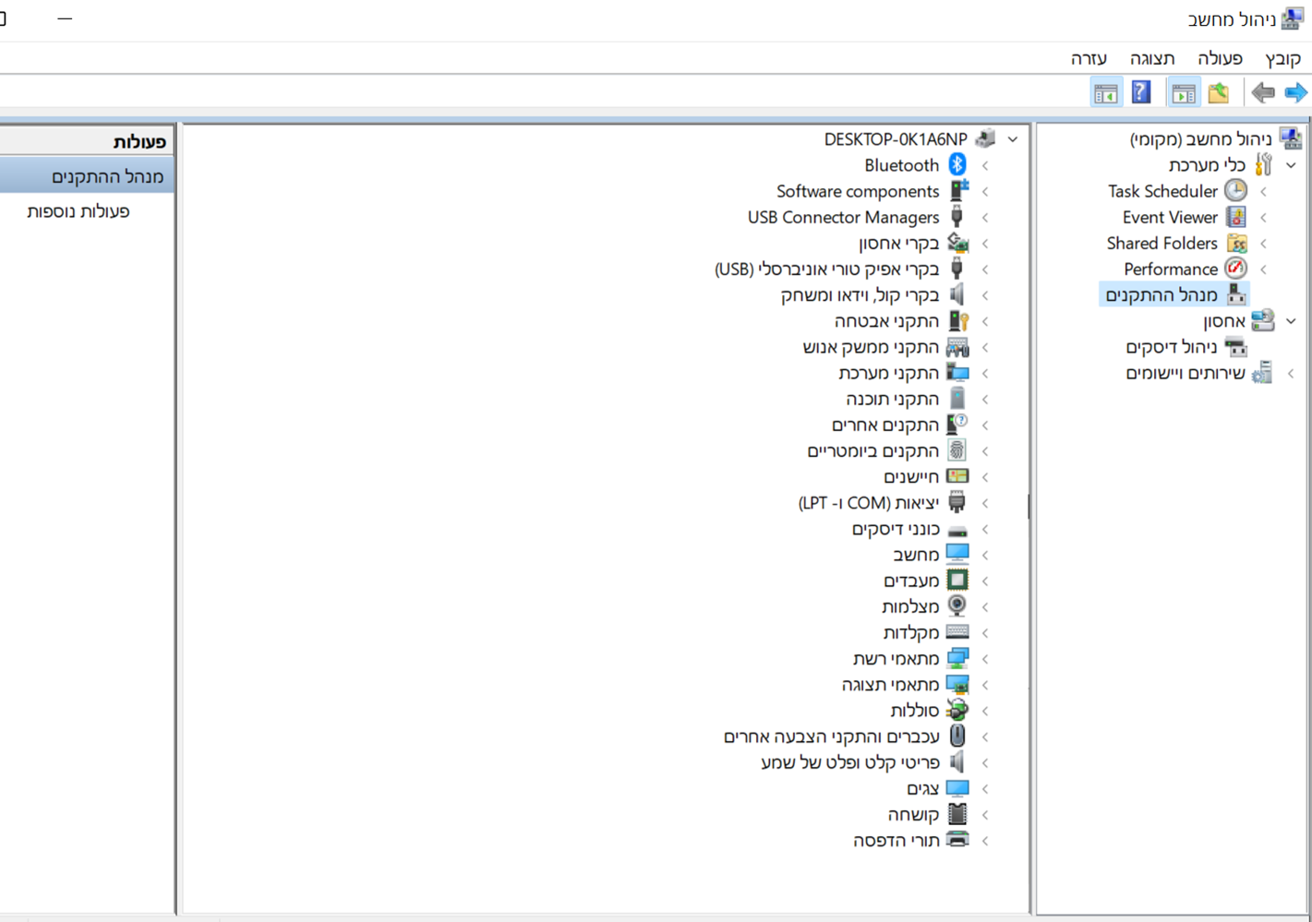Expand the Task Scheduler node

(x=1263, y=192)
